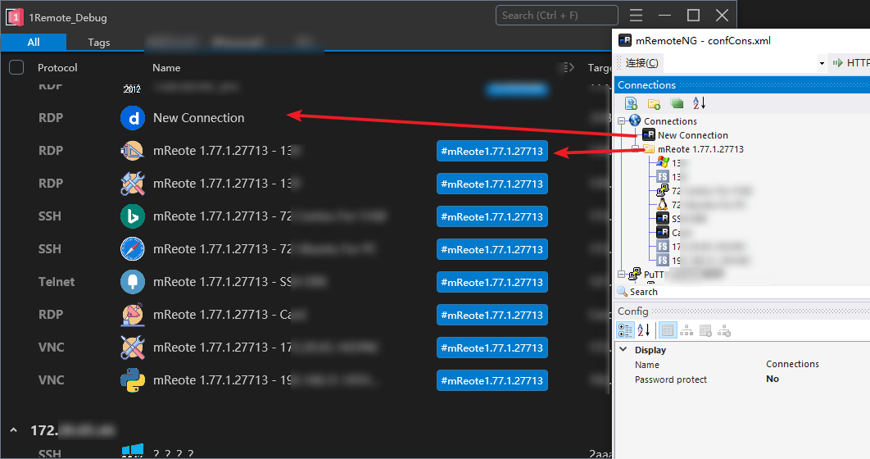Click the new folder icon in mRemoteNG
The height and width of the screenshot is (459, 870).
pos(655,103)
